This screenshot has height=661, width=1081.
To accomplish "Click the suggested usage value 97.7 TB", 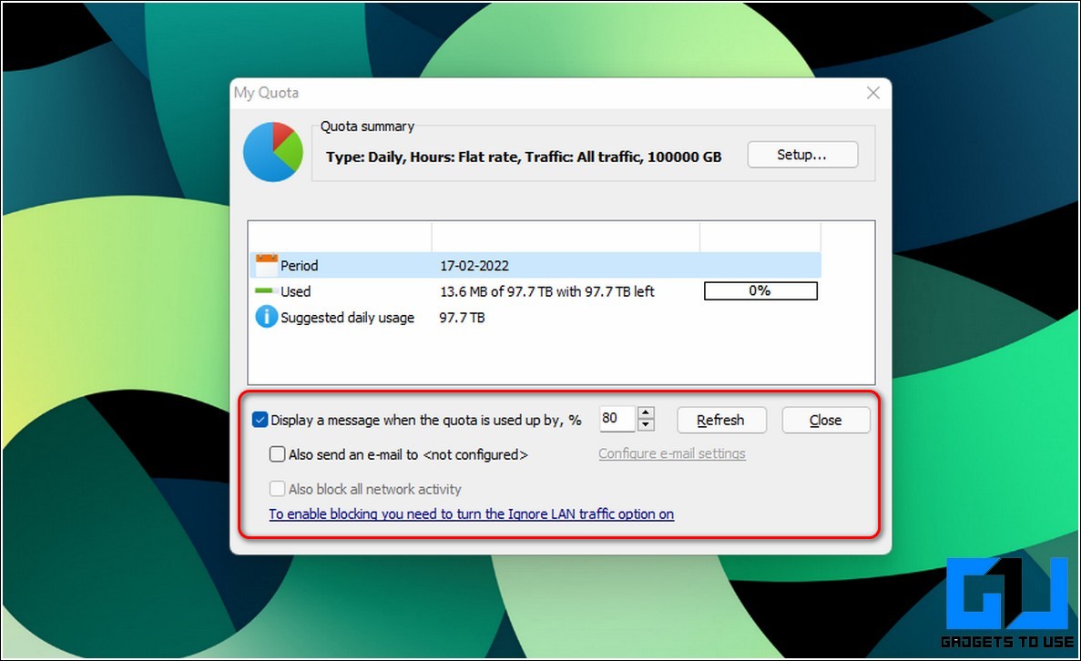I will coord(462,318).
